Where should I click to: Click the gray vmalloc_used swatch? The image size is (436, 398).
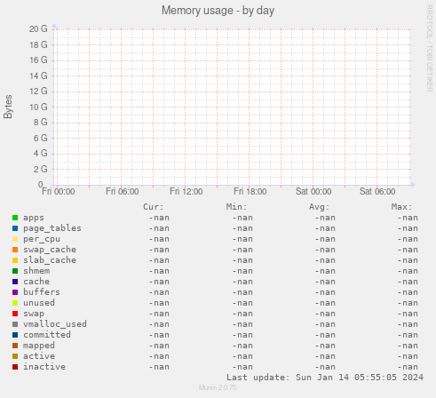pos(15,324)
